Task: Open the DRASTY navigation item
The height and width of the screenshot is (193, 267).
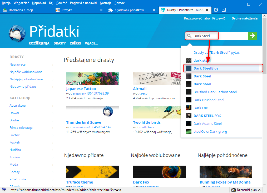Action: 60,43
